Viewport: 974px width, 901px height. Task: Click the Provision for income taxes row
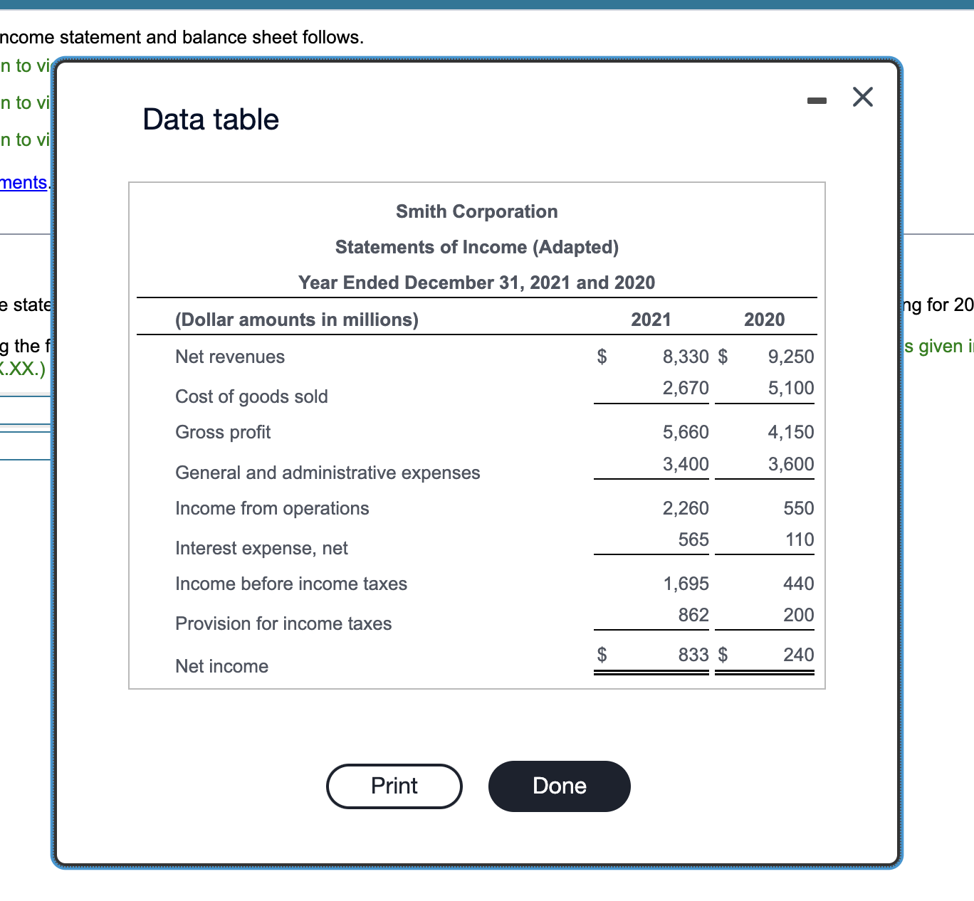click(283, 623)
